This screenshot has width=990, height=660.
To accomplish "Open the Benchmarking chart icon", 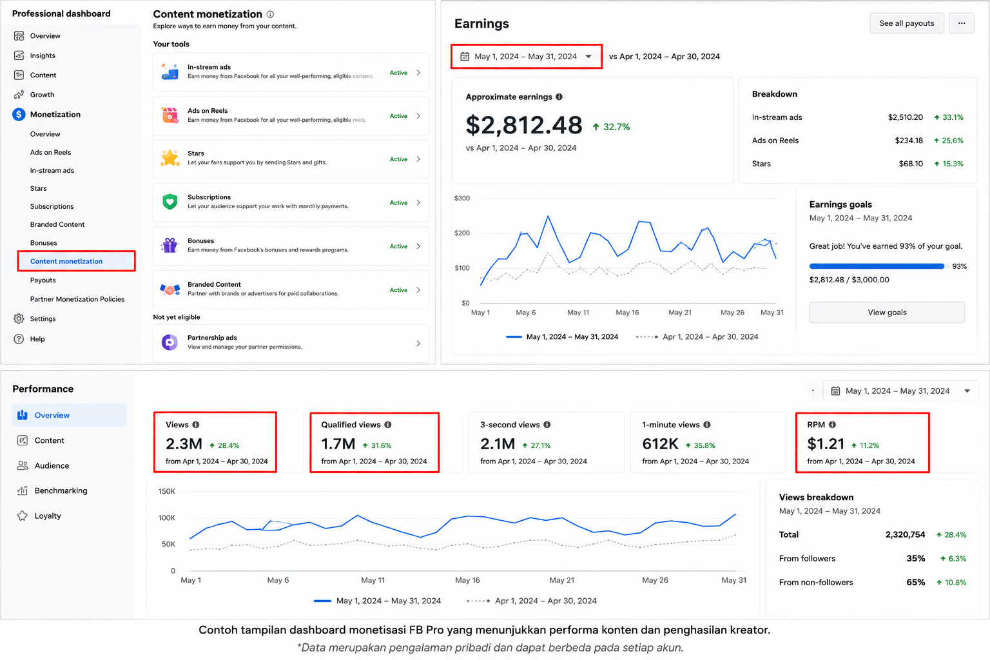I will (x=23, y=490).
